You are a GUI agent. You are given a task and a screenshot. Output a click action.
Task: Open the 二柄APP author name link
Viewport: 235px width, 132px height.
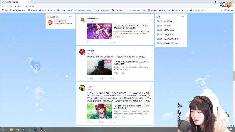tap(91, 87)
